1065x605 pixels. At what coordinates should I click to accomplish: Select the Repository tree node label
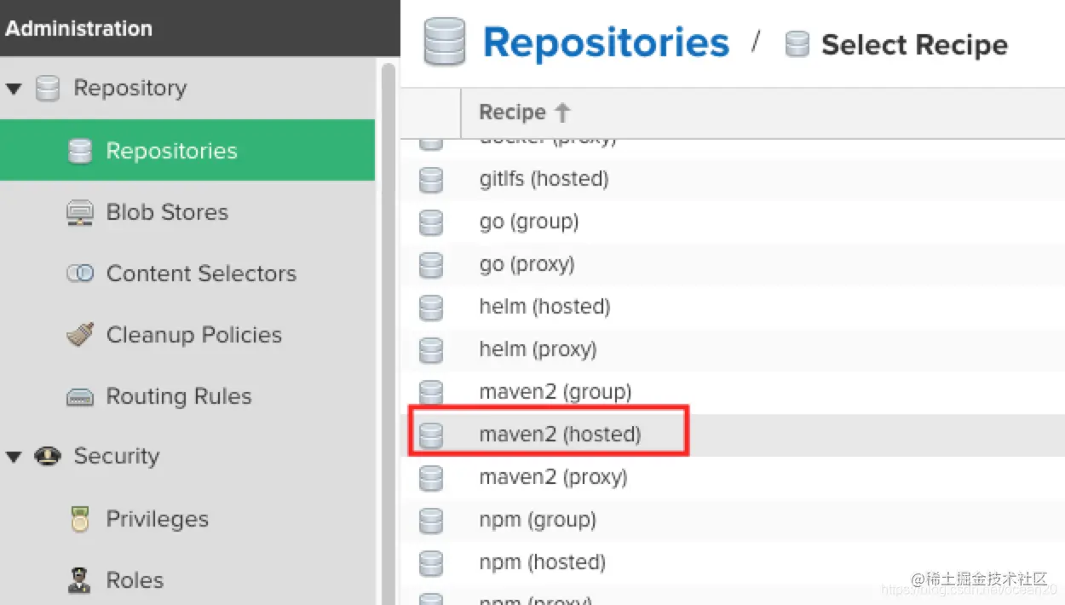click(x=130, y=88)
